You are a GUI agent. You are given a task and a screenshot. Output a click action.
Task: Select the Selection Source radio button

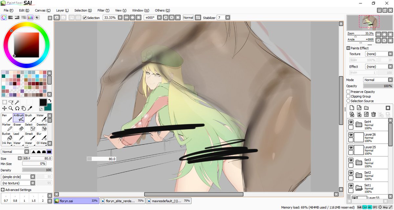tap(349, 101)
